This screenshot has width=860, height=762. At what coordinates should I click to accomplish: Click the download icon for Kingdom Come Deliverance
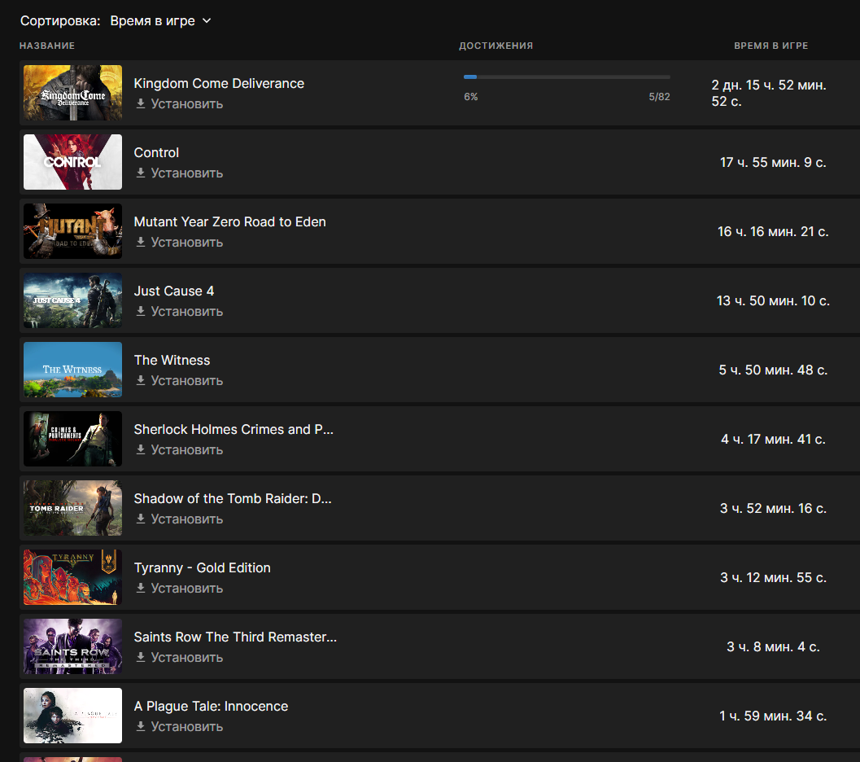[141, 103]
